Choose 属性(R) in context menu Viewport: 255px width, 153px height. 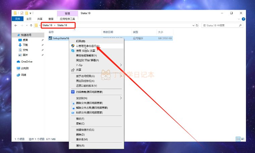tap(96, 146)
